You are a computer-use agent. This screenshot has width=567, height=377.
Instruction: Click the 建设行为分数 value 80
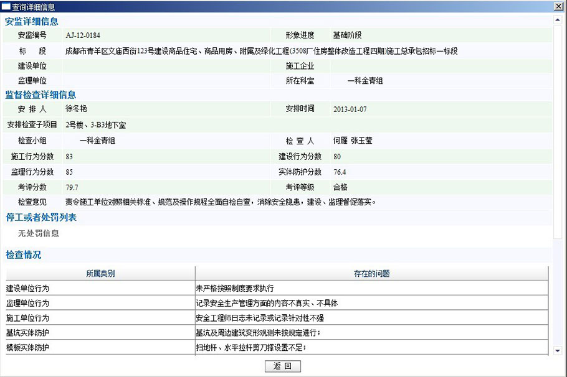tap(337, 157)
